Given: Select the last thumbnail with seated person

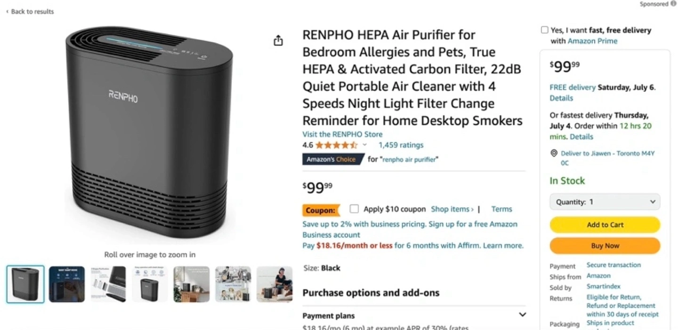Looking at the screenshot, I should pos(274,284).
